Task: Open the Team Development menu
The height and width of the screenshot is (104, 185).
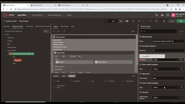Action: click(x=55, y=15)
